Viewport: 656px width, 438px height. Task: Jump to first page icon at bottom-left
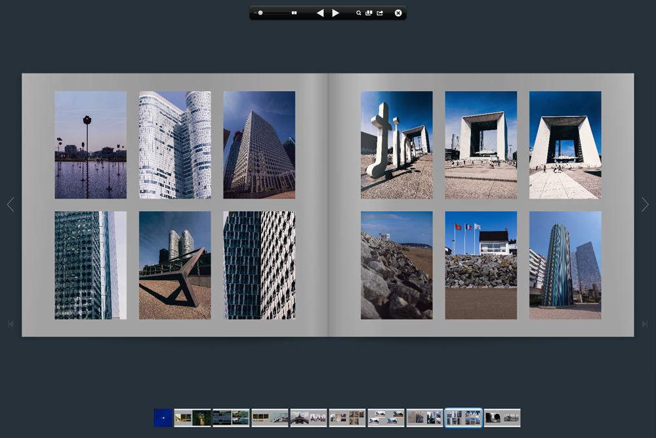point(10,324)
